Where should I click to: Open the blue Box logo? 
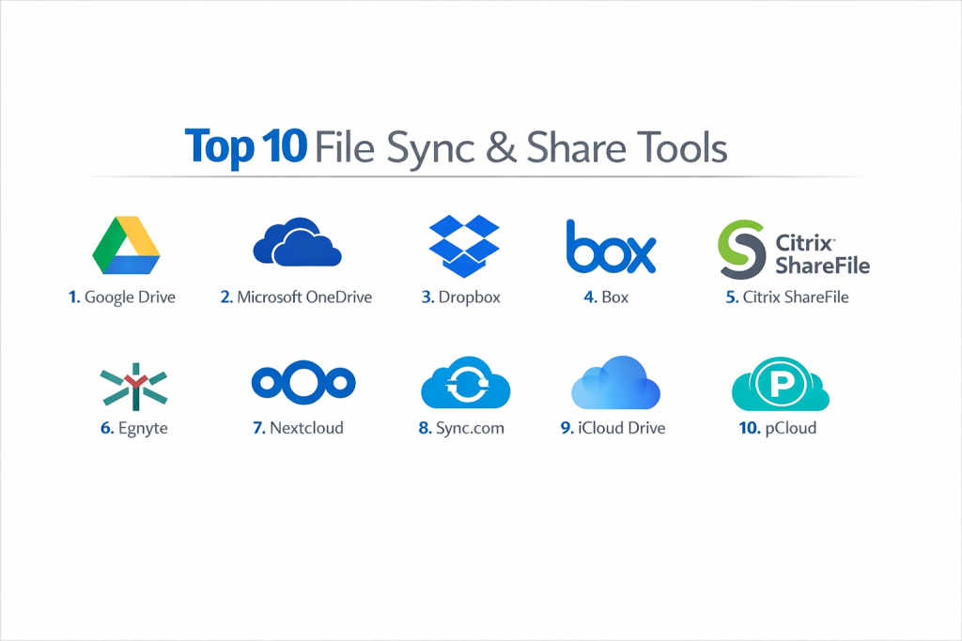point(611,247)
